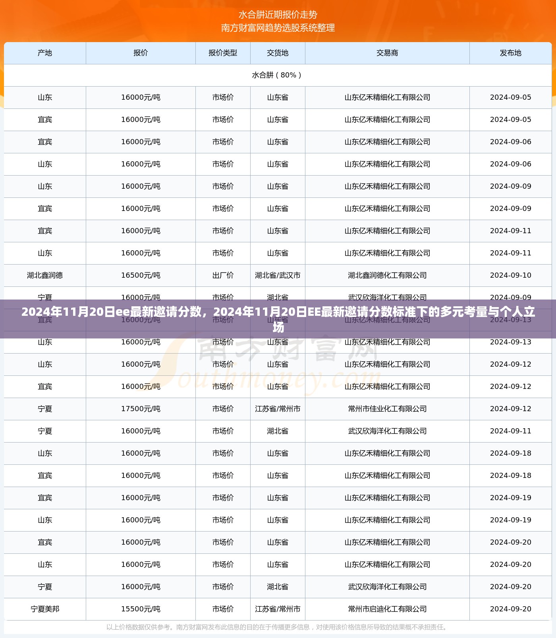The width and height of the screenshot is (556, 638).
Task: Click 湖北鑫润德 in the 产地 column
Action: pyautogui.click(x=45, y=275)
